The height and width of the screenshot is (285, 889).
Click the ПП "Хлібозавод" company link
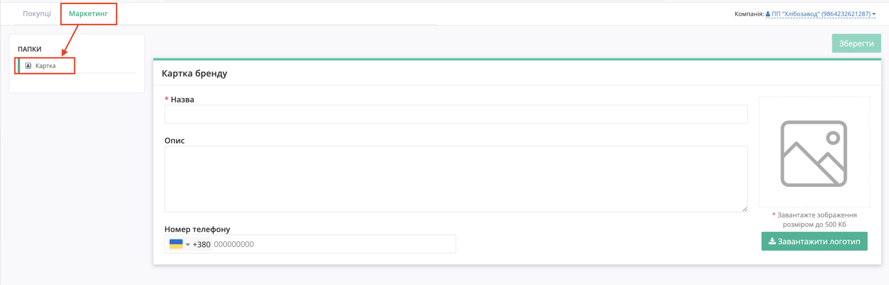point(821,14)
